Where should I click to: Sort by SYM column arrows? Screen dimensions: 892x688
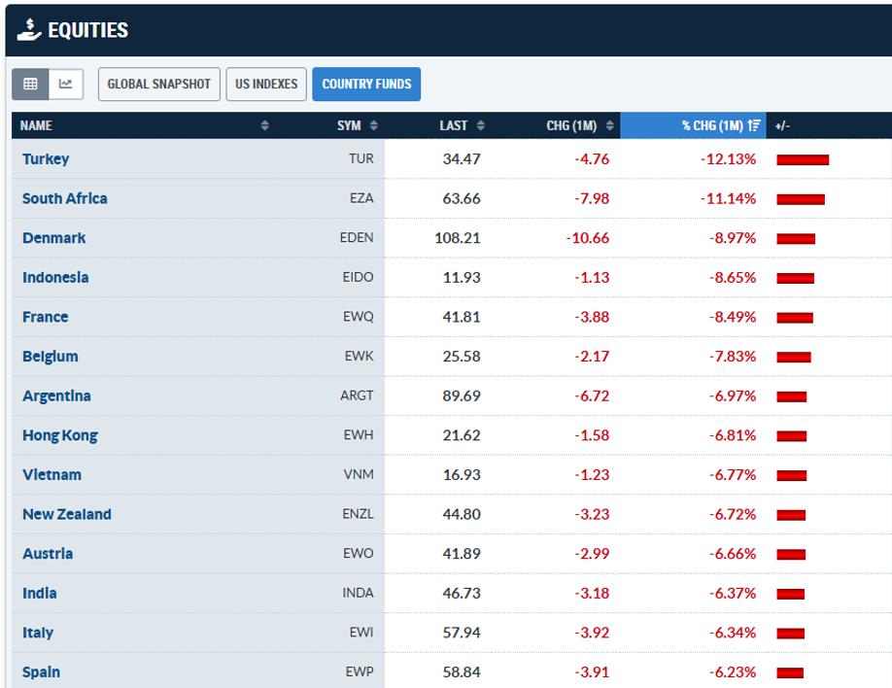click(x=374, y=125)
